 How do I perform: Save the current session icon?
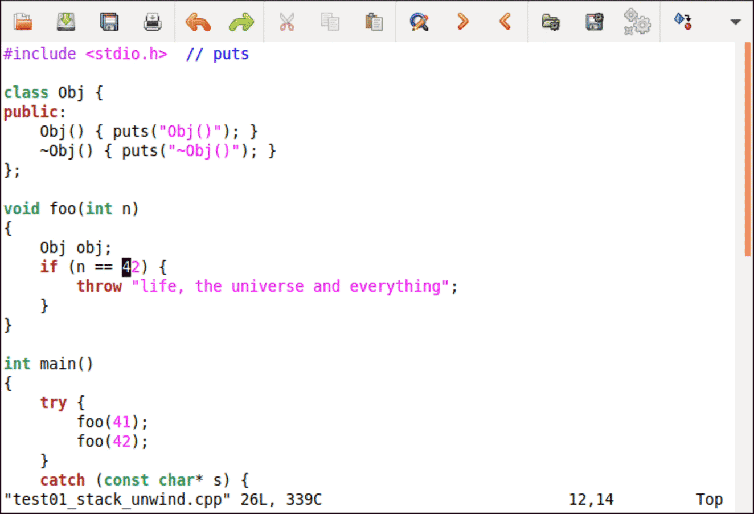[594, 22]
